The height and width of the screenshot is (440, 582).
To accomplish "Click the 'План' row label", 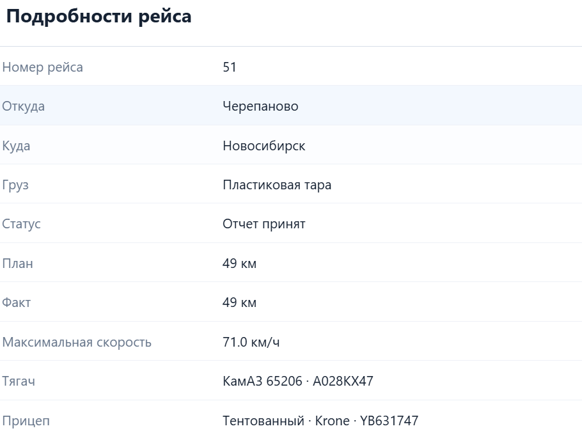I will pyautogui.click(x=17, y=263).
